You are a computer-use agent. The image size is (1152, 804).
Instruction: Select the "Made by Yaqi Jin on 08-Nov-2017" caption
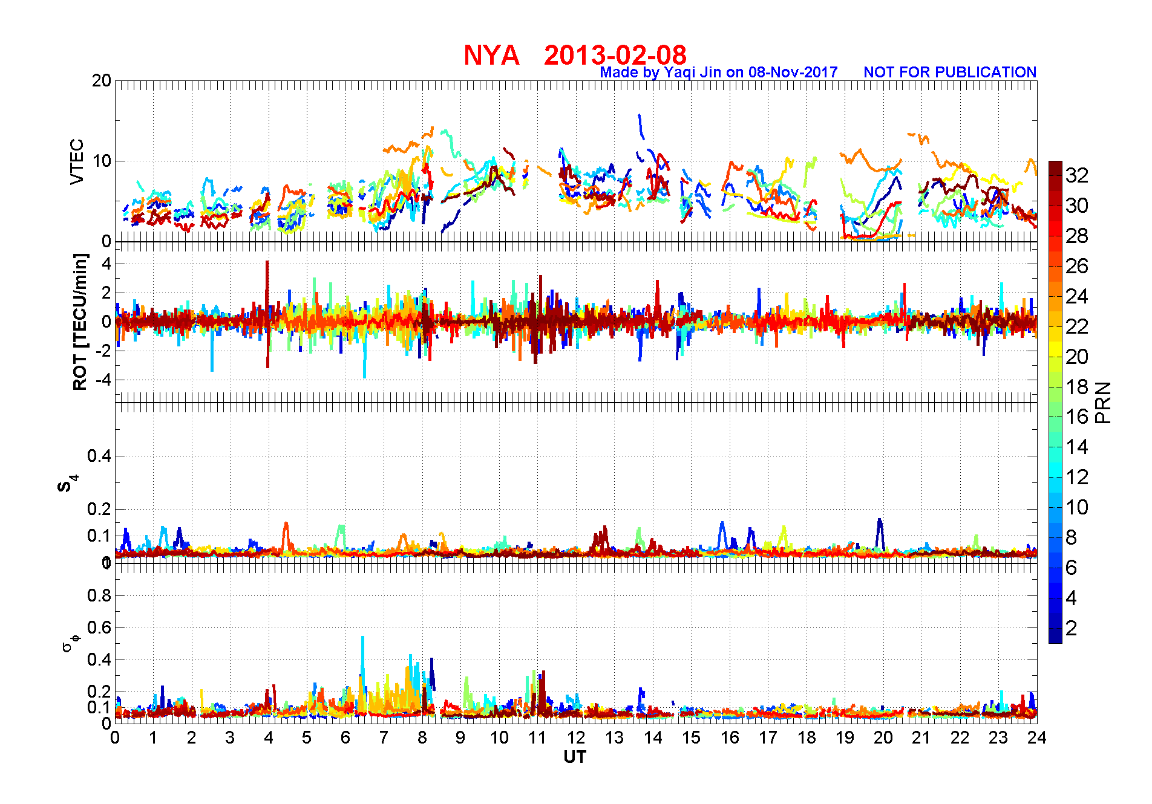tap(719, 73)
